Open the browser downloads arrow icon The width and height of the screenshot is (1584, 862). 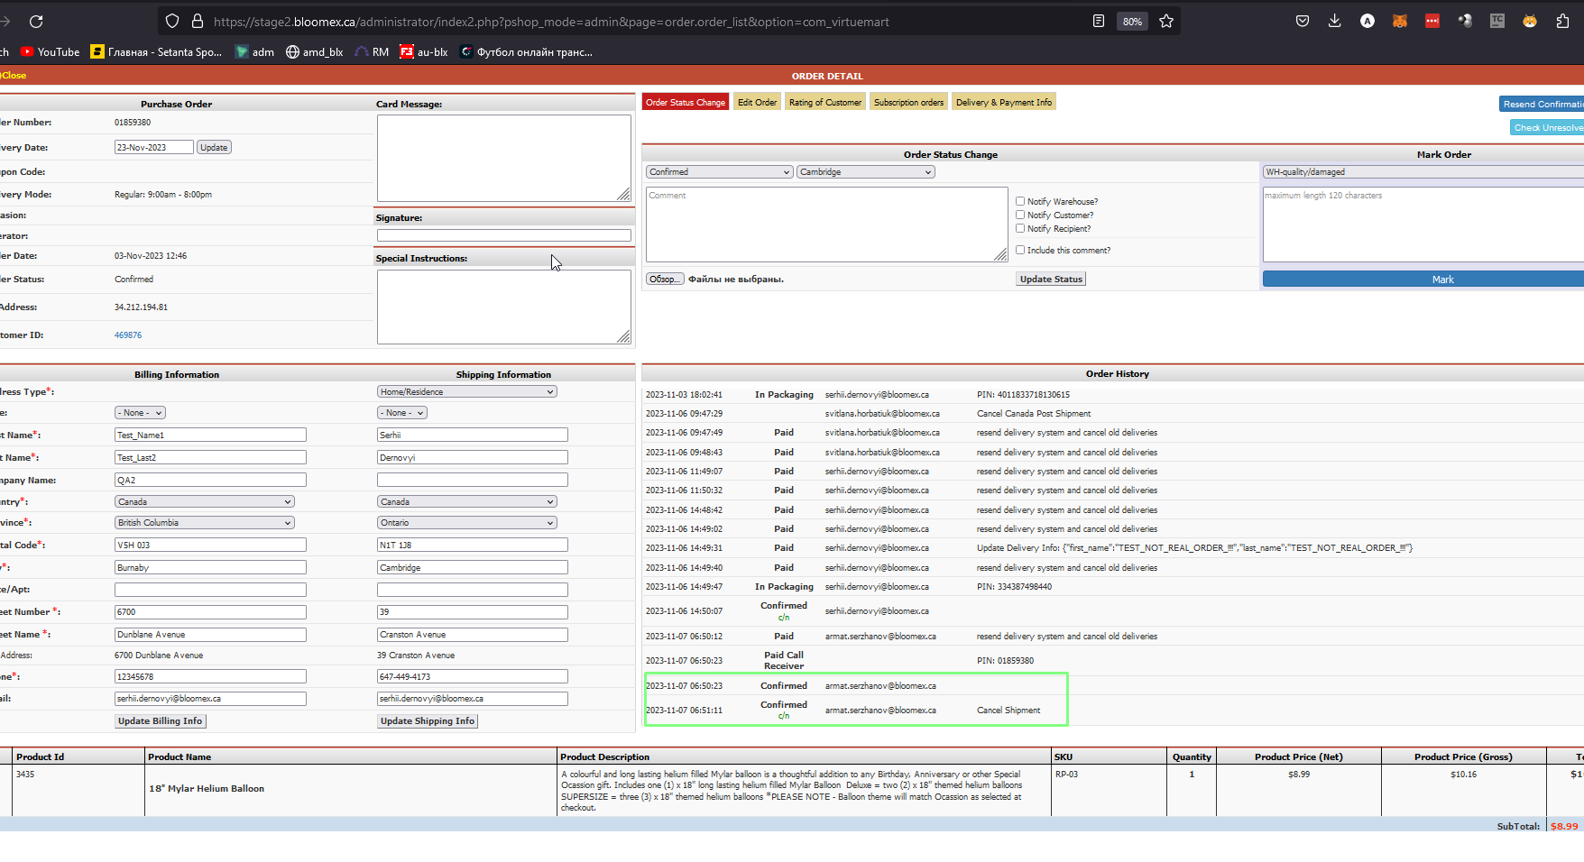(1335, 21)
